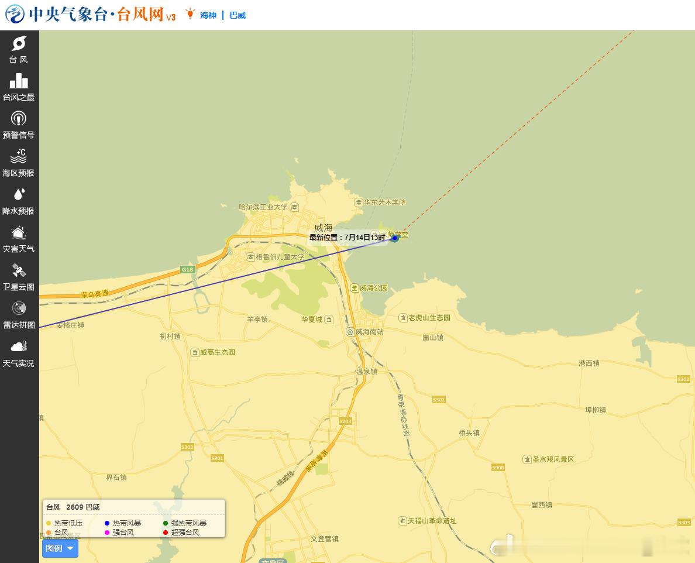This screenshot has width=695, height=563.
Task: Open the 台风 typhoon sidebar icon
Action: [19, 43]
